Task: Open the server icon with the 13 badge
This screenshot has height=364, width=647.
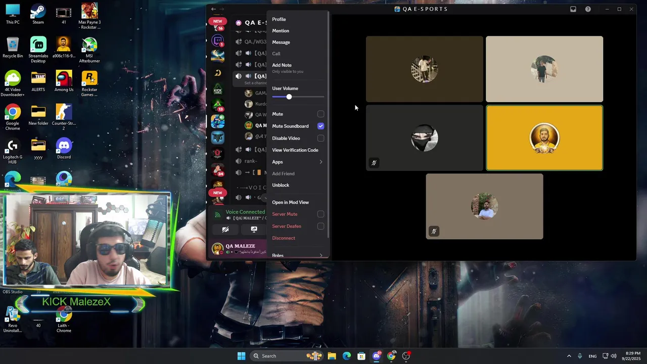Action: [x=218, y=105]
